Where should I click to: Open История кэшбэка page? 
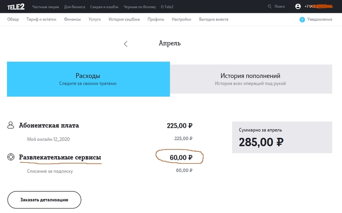pos(124,20)
